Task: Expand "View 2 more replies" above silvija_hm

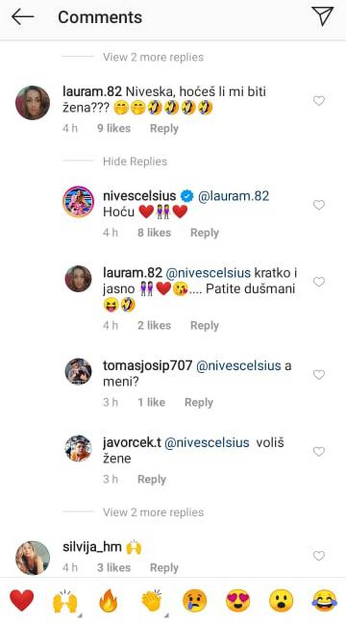Action: pos(153,512)
